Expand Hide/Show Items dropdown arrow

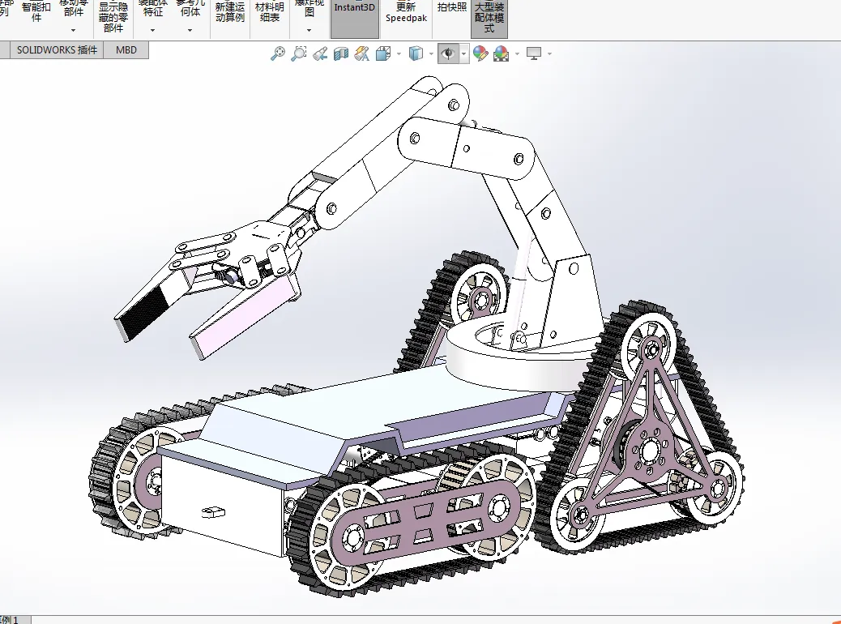[x=464, y=53]
